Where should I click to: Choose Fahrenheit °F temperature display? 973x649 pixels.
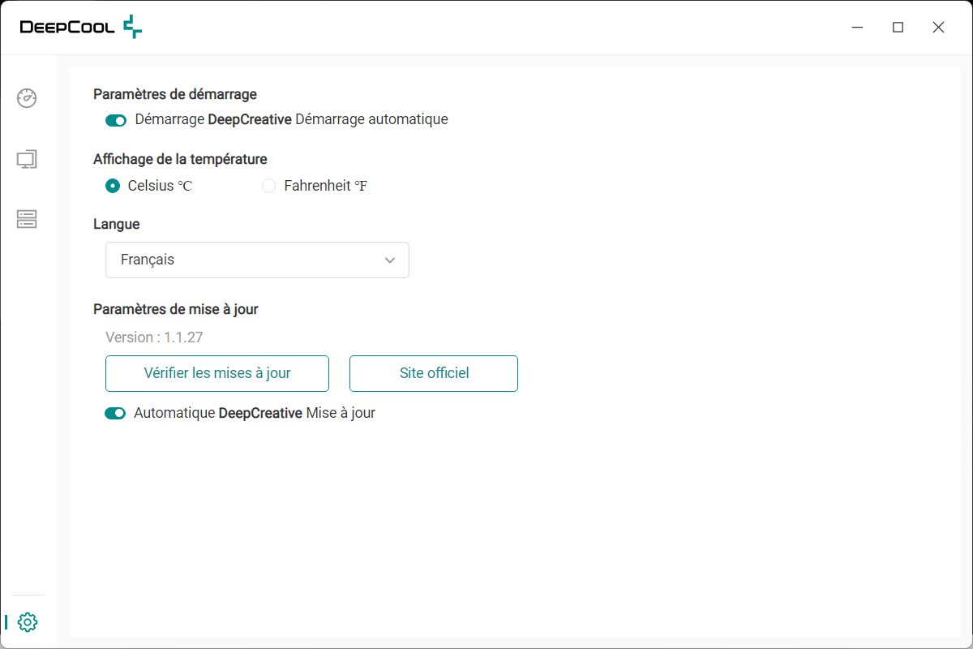[x=269, y=186]
